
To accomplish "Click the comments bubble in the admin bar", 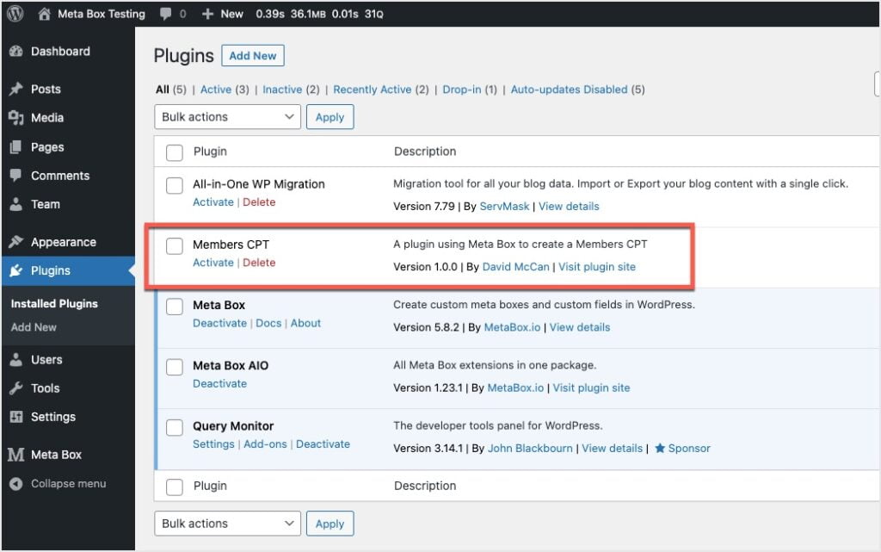I will click(169, 13).
